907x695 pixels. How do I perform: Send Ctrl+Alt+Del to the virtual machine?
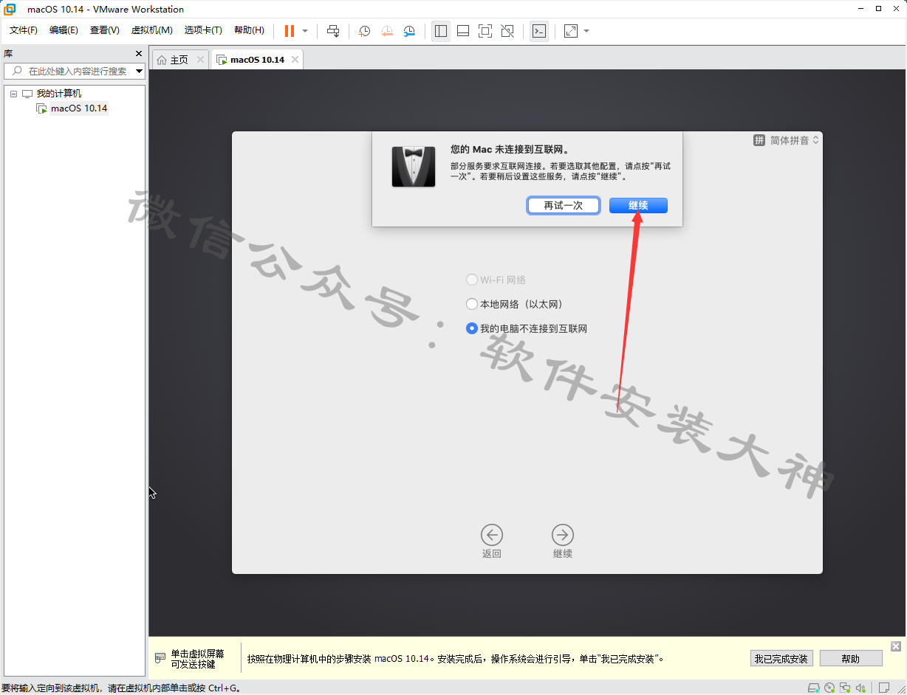coord(333,31)
